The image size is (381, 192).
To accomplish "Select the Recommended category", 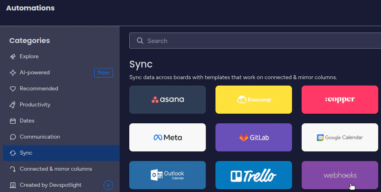I will pos(61,88).
